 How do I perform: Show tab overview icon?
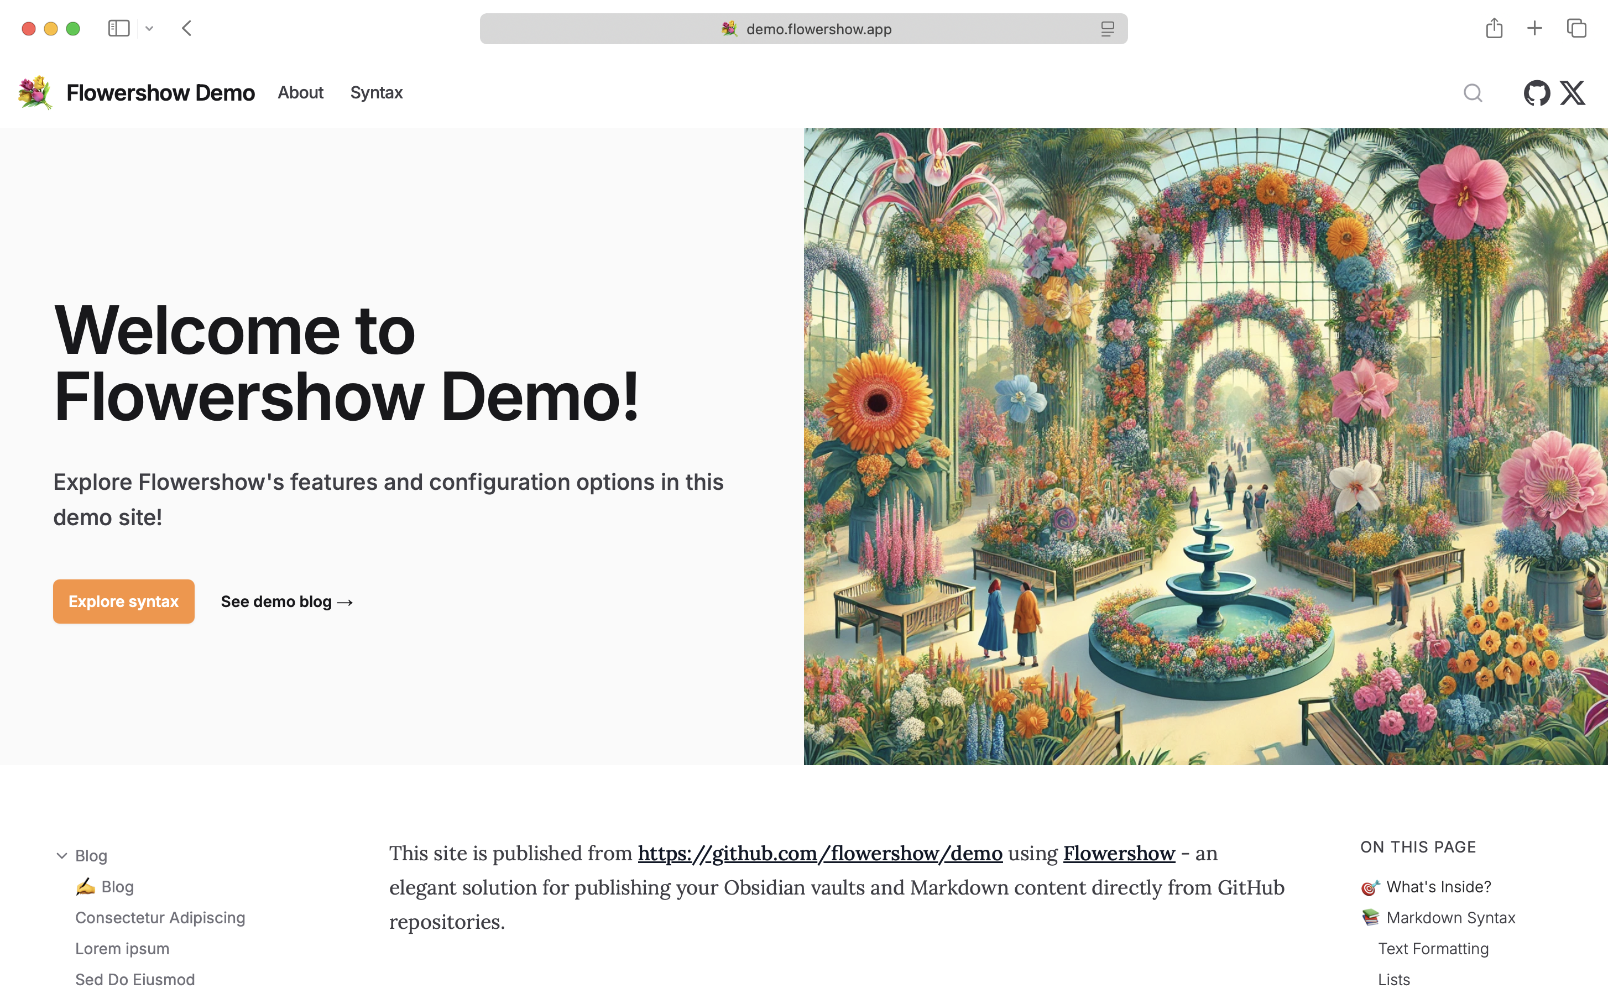[1576, 29]
